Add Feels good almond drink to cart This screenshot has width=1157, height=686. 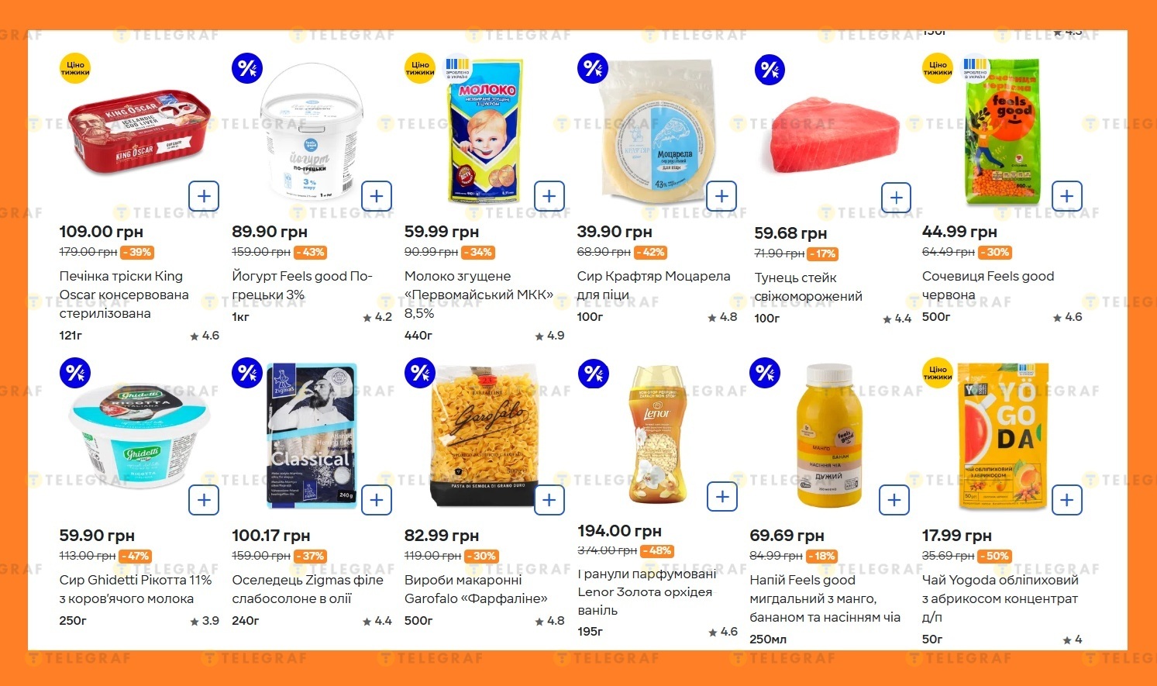[x=894, y=500]
